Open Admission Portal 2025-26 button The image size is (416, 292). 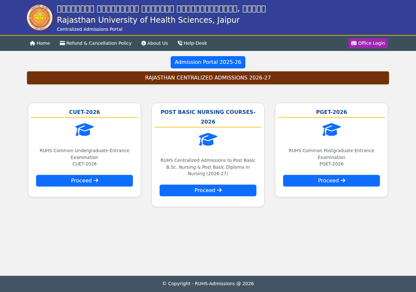(208, 62)
